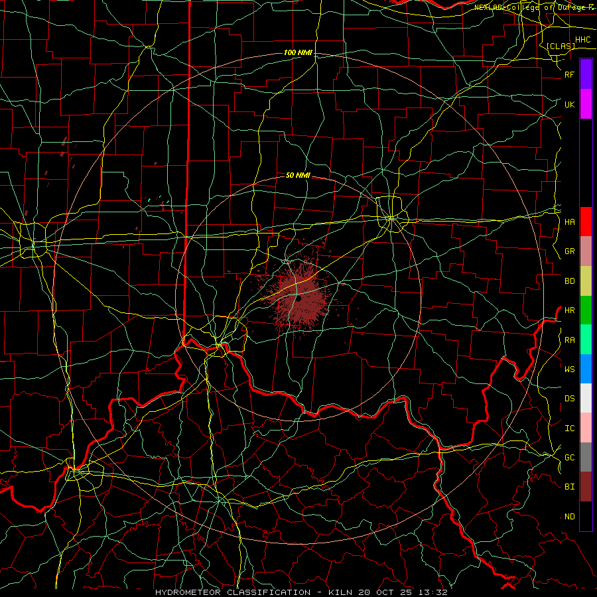This screenshot has height=597, width=597.
Task: Click the UK legend label
Action: (570, 104)
